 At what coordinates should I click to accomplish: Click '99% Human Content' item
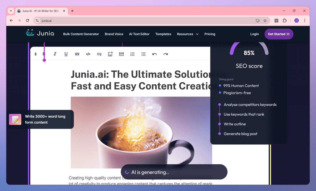[241, 86]
